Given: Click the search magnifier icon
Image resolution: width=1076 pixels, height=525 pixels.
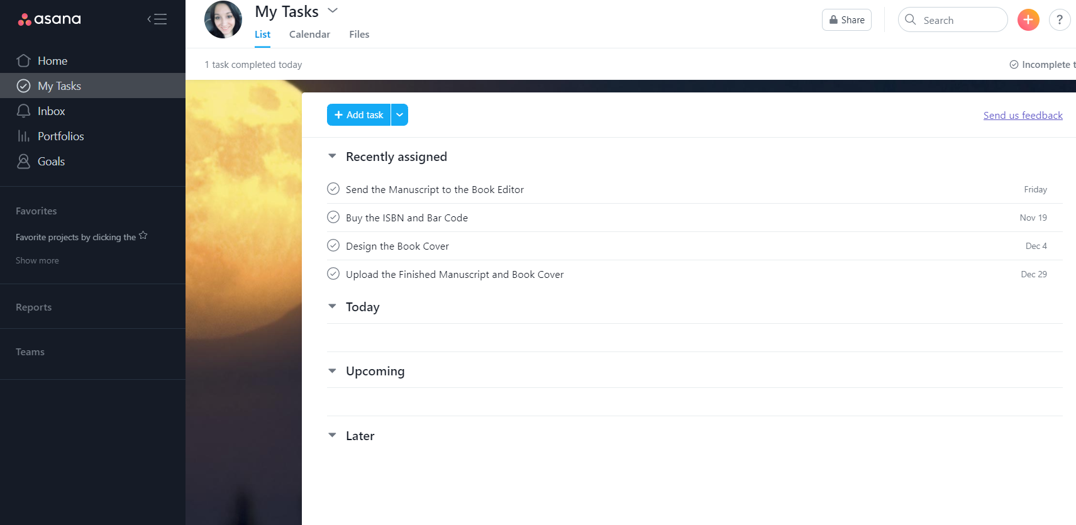Looking at the screenshot, I should tap(910, 19).
